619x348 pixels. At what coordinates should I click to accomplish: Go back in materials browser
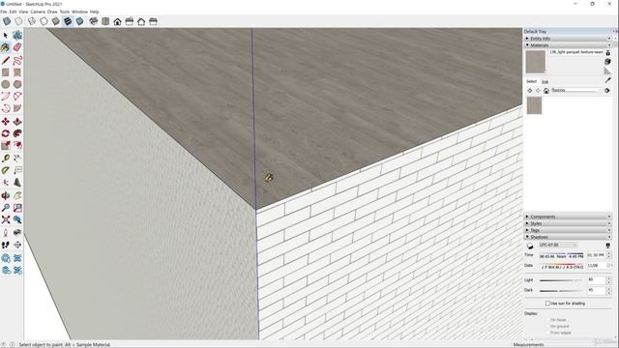point(530,90)
